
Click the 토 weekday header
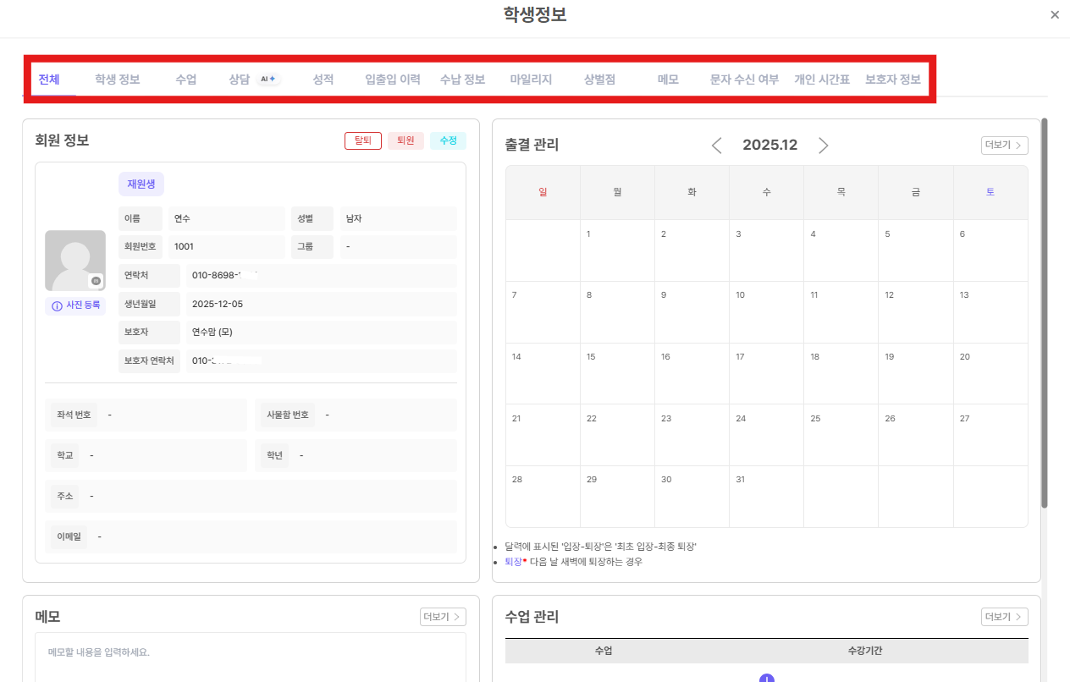990,192
